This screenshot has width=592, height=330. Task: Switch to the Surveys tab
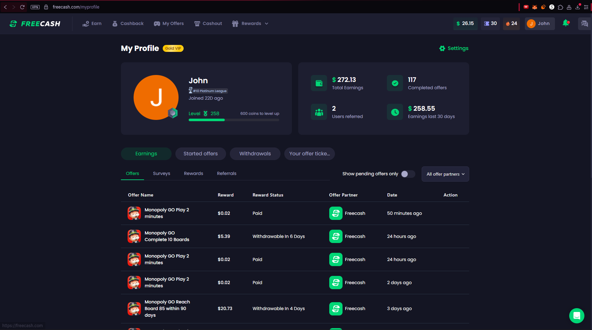point(161,173)
